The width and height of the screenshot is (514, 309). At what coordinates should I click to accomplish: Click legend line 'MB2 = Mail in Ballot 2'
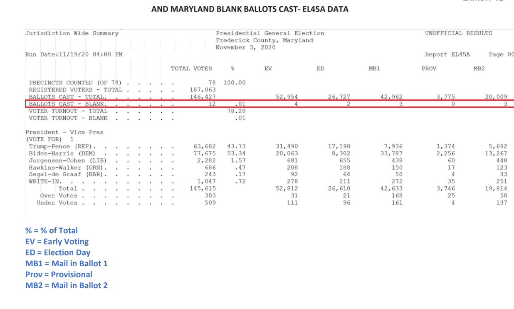pos(67,285)
